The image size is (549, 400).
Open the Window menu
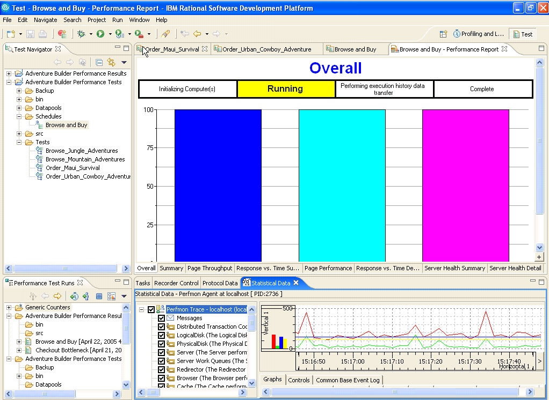pyautogui.click(x=139, y=20)
